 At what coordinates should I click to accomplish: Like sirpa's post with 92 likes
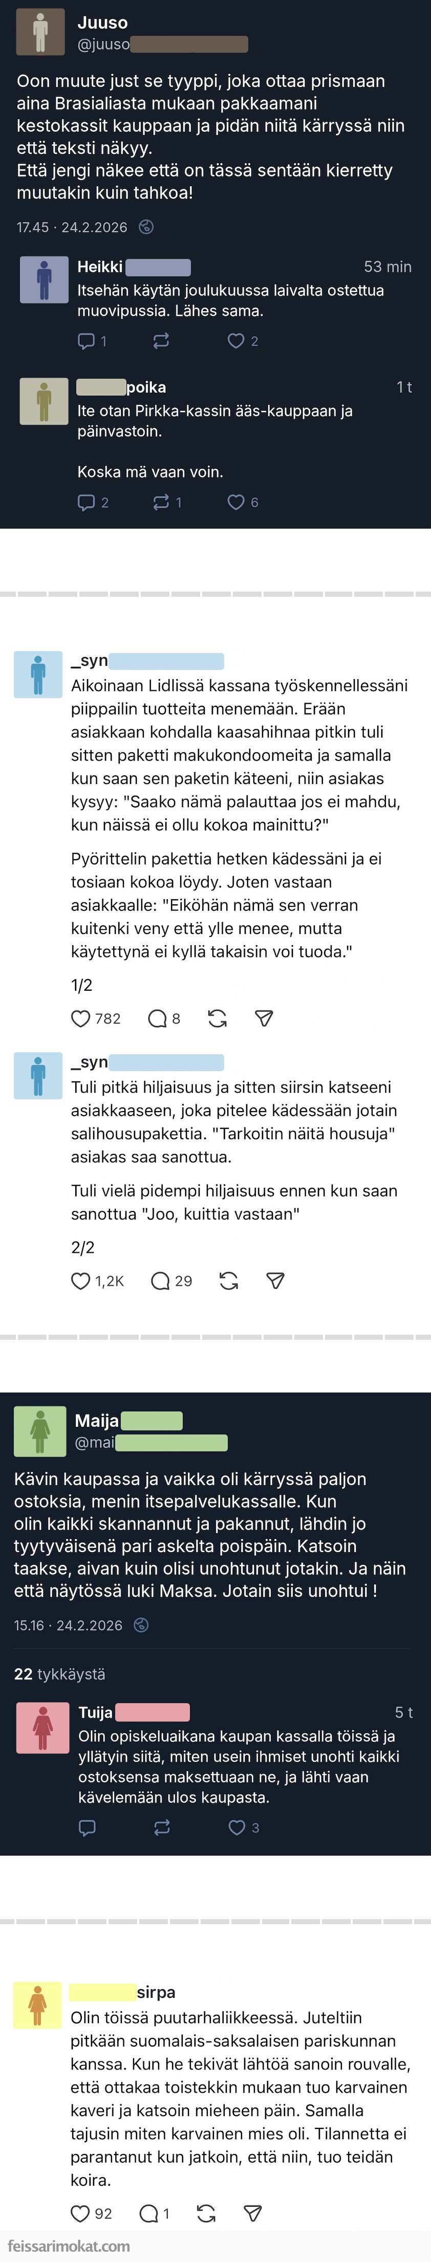point(80,2214)
